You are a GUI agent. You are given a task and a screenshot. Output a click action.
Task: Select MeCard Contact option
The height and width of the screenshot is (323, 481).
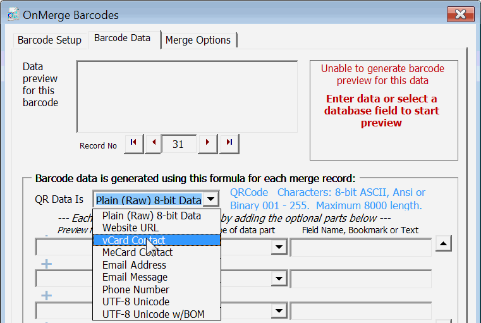click(x=137, y=252)
